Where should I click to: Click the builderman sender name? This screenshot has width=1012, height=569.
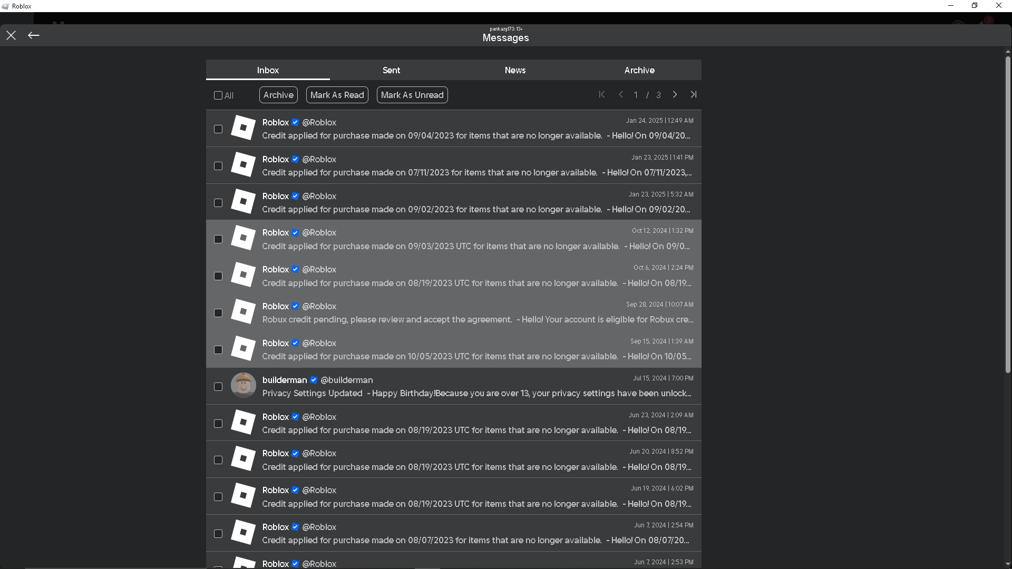pyautogui.click(x=285, y=380)
